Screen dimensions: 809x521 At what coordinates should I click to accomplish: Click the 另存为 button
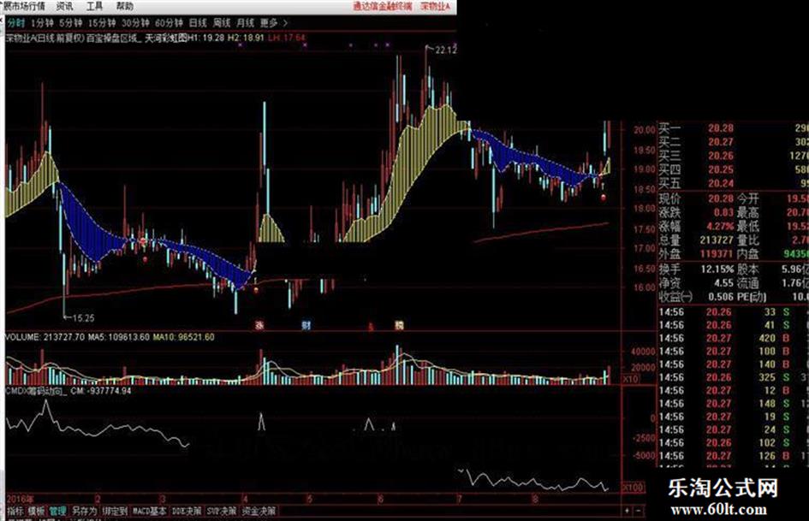tap(84, 511)
